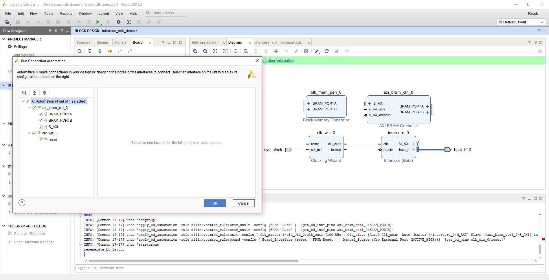Click Cancel in the automation dialog
Image resolution: width=549 pixels, height=280 pixels.
pyautogui.click(x=244, y=203)
